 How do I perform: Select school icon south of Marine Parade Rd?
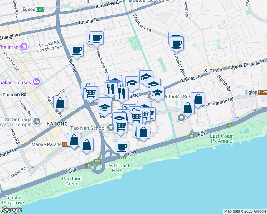pos(181,118)
